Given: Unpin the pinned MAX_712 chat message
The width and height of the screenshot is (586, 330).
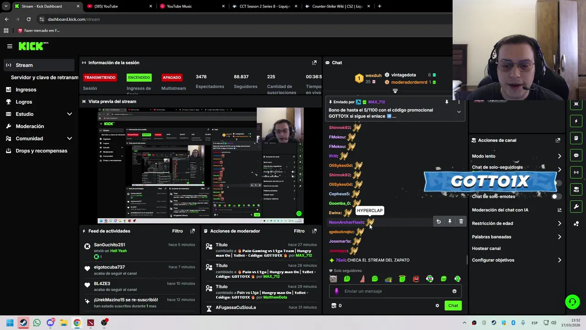Looking at the screenshot, I should coord(447,102).
